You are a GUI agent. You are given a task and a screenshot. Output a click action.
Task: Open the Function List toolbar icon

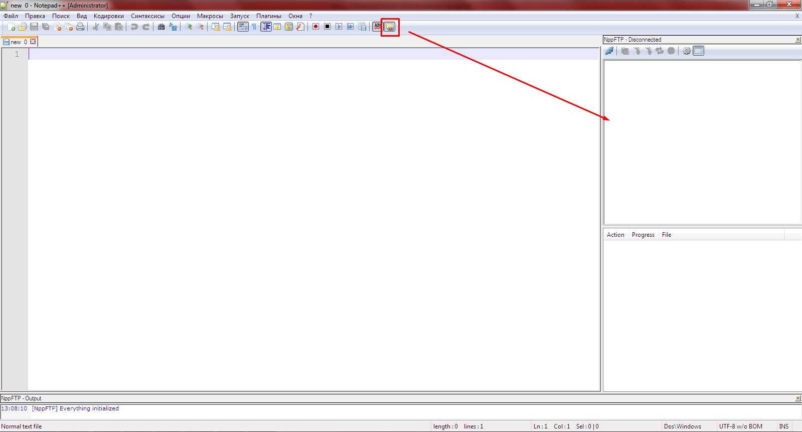click(x=300, y=27)
